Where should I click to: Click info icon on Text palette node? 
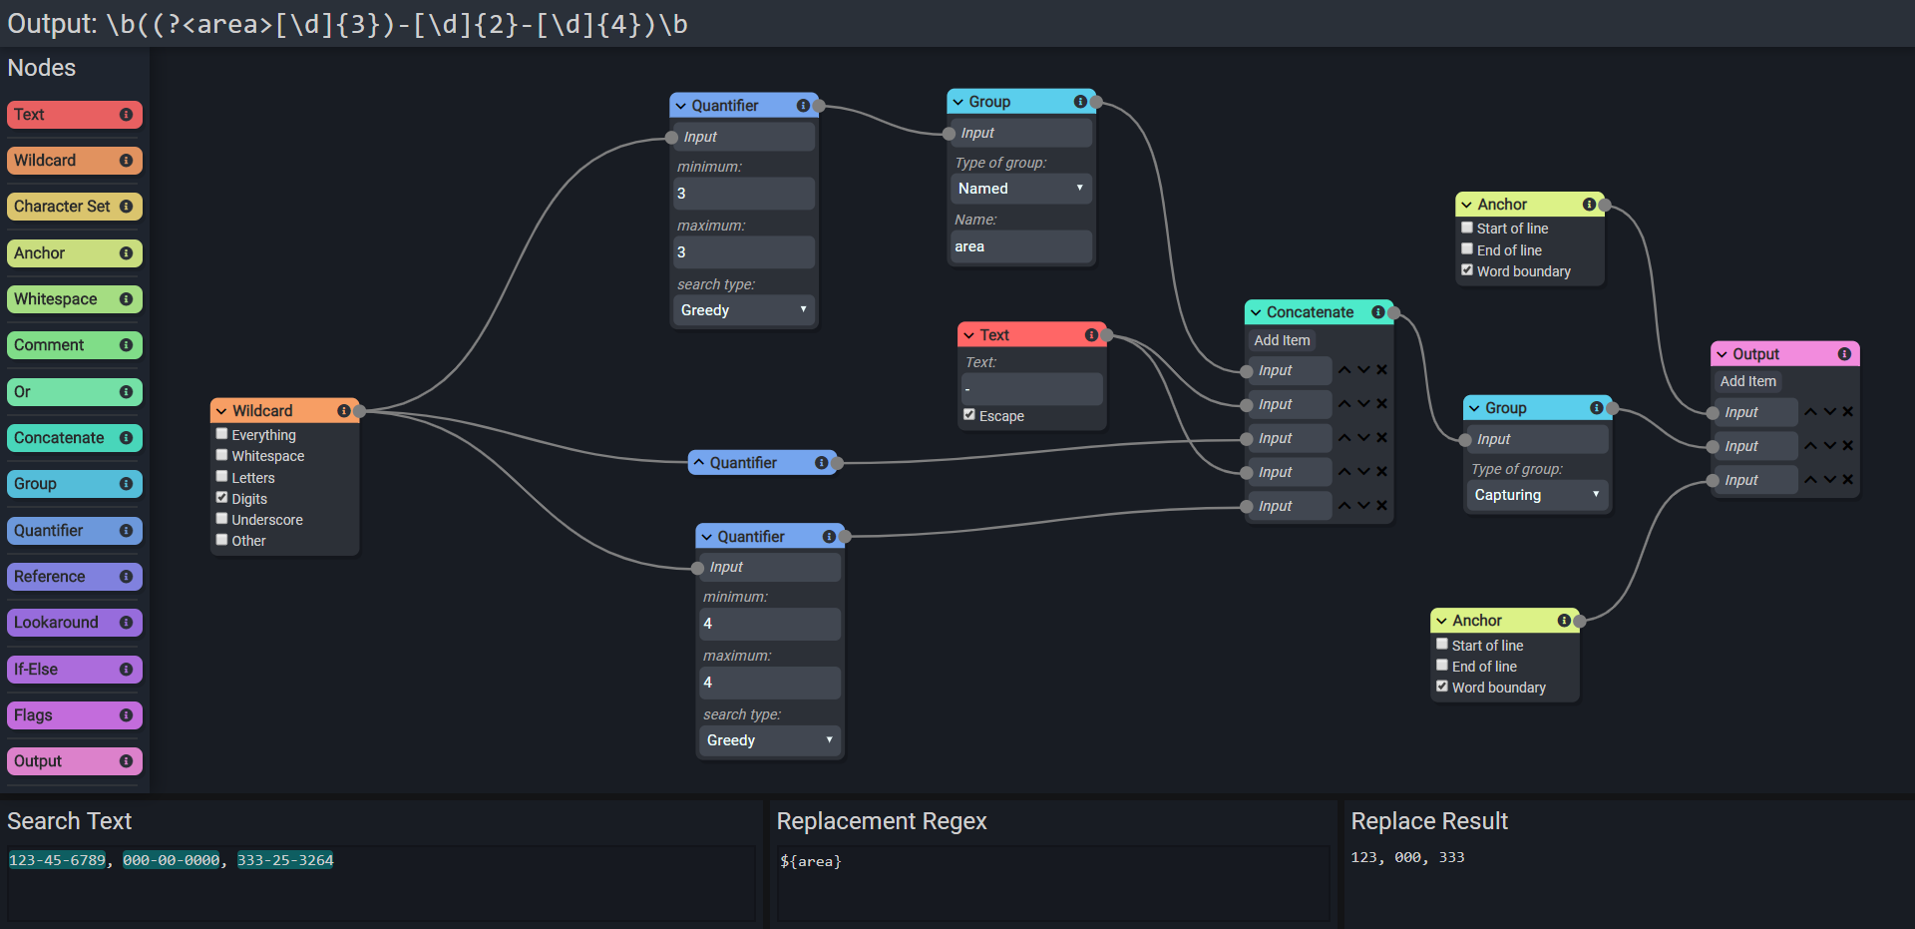(x=126, y=115)
